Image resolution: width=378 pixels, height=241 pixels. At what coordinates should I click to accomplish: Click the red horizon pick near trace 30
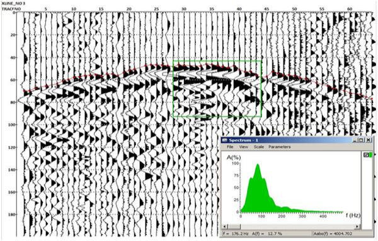click(184, 66)
